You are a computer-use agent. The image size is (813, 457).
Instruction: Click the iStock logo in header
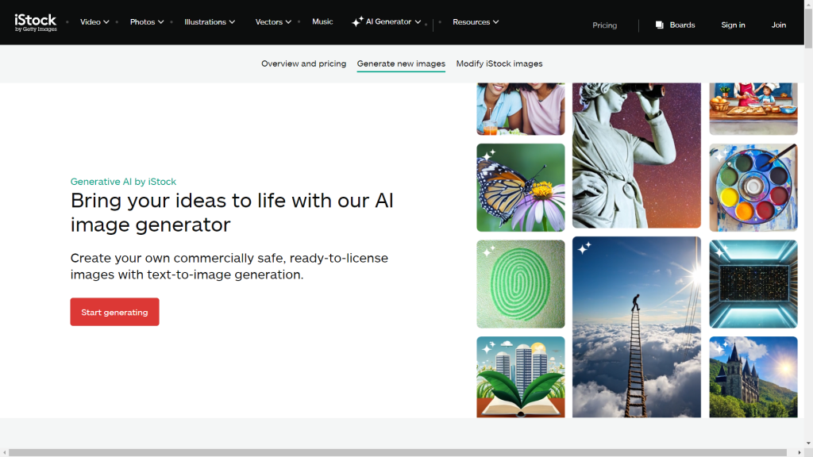36,22
